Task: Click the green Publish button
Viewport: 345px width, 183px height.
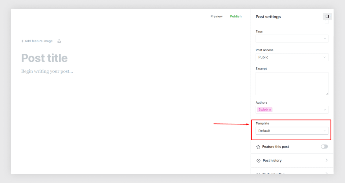Action: pyautogui.click(x=236, y=16)
